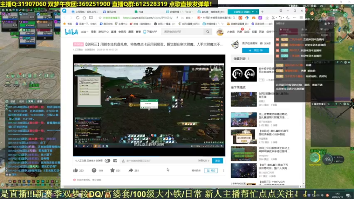Open new browser tab with plus icon

262,12
